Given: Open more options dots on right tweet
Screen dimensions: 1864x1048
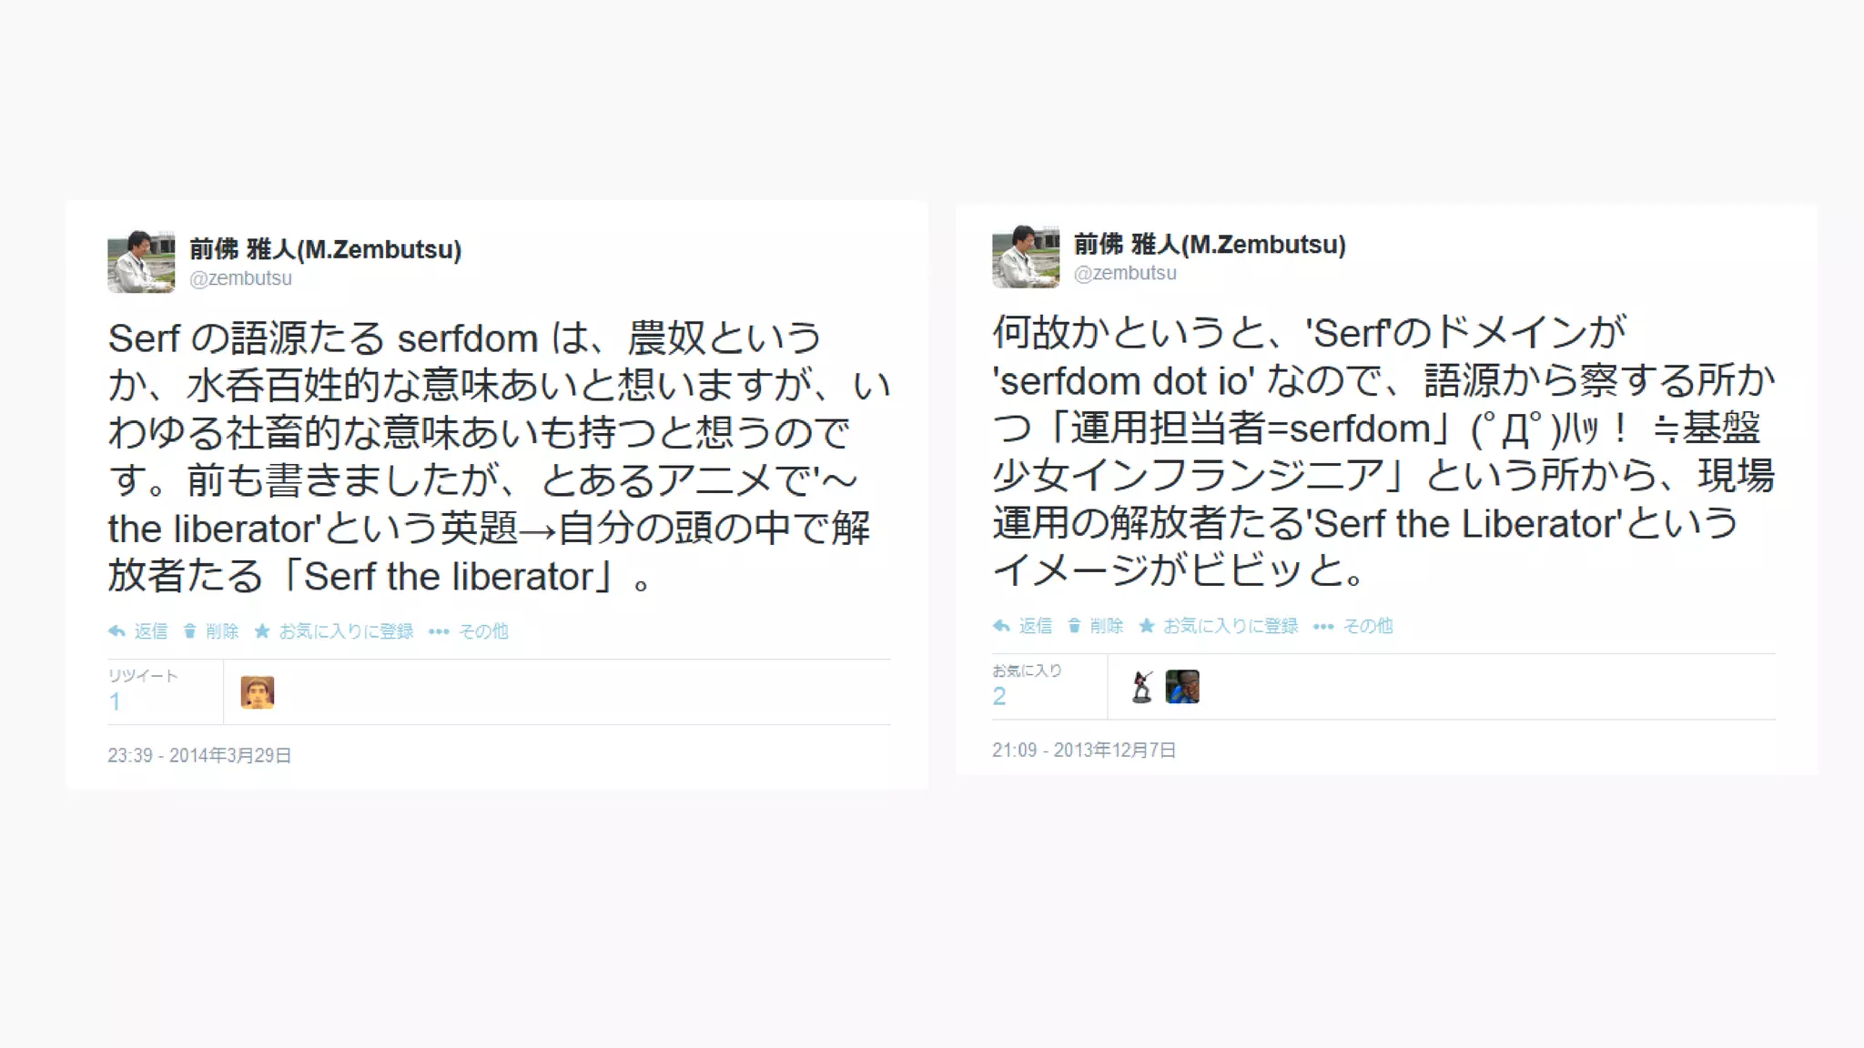Looking at the screenshot, I should click(1323, 626).
